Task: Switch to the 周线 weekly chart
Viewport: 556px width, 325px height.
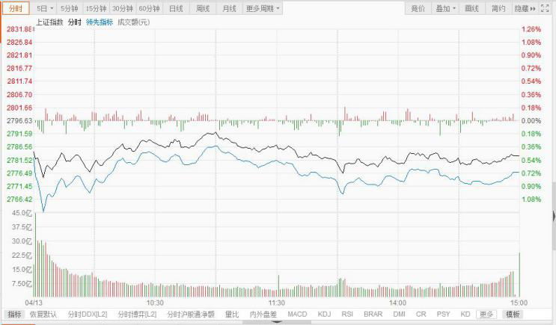Action: [x=203, y=8]
